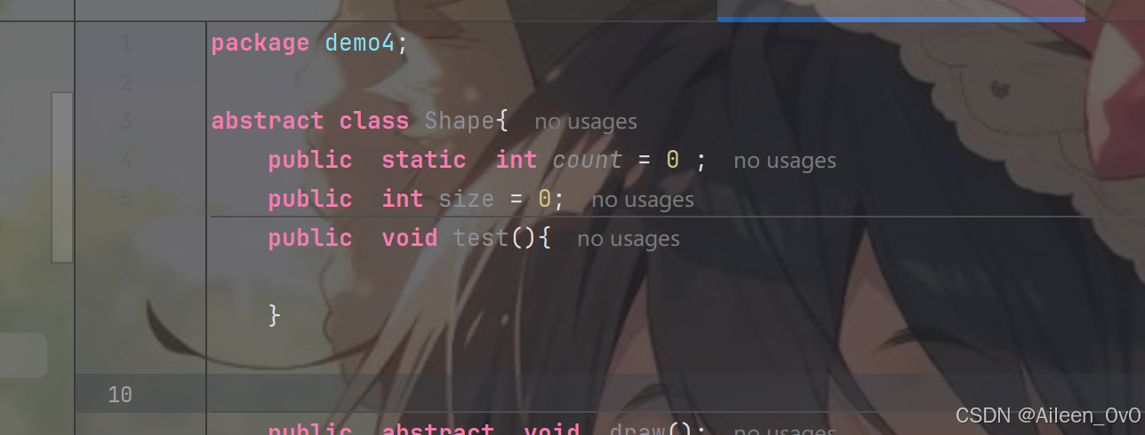
Task: Click the highlighted line number 10
Action: pyautogui.click(x=120, y=394)
